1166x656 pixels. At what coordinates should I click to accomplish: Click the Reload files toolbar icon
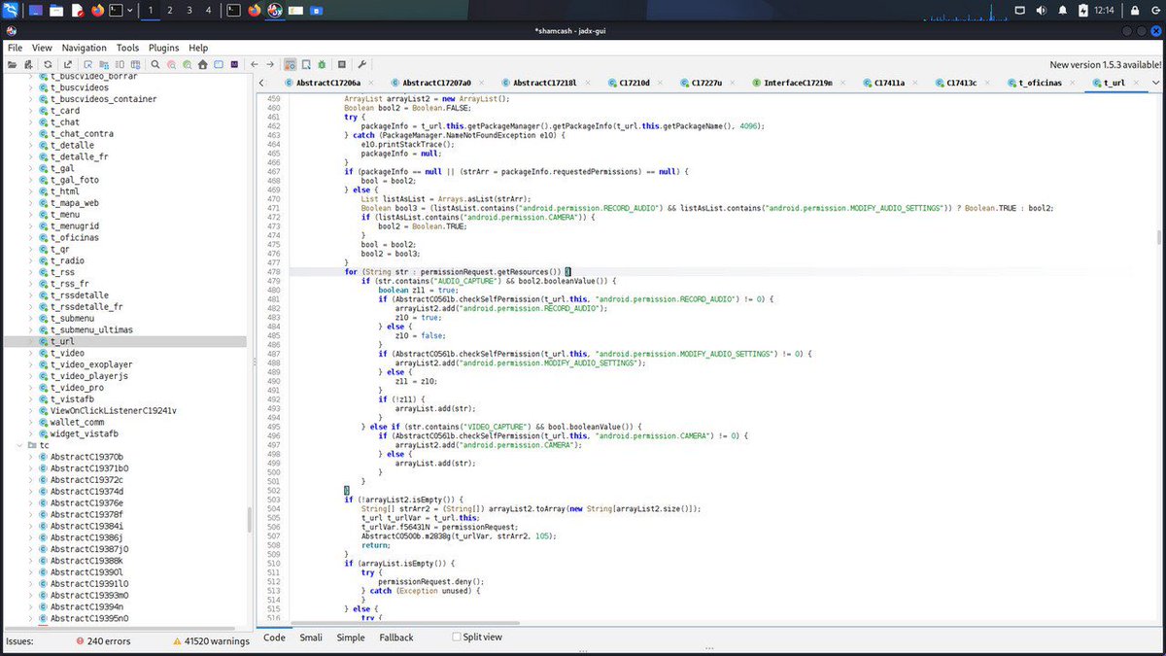click(48, 64)
